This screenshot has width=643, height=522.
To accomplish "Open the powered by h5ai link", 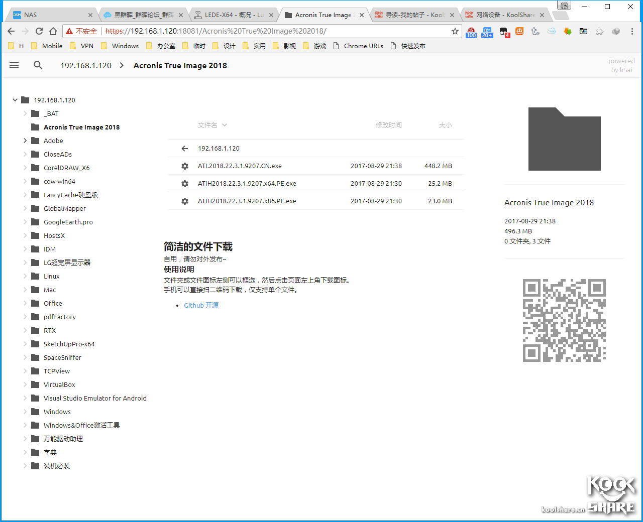I will click(621, 65).
